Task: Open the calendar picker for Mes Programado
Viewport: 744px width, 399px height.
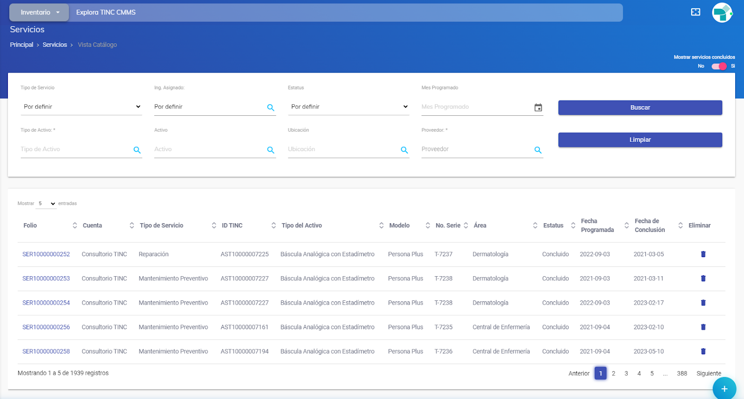Action: click(538, 107)
